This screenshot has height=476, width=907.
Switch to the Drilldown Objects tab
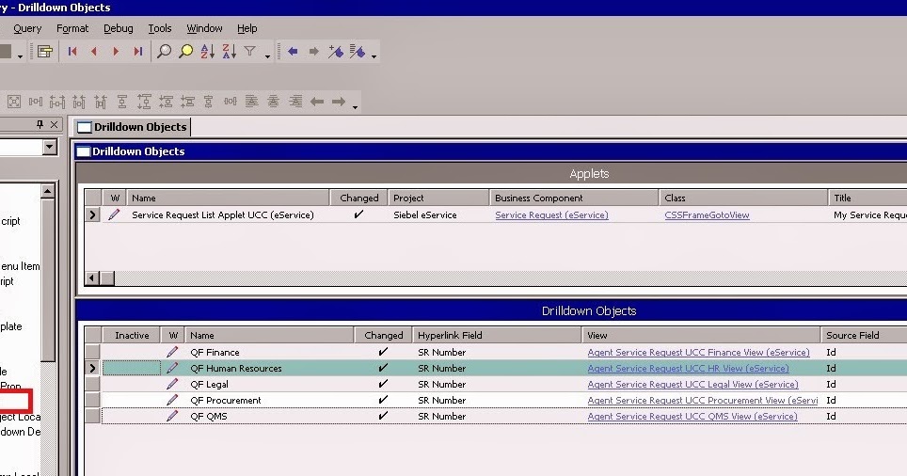click(132, 127)
